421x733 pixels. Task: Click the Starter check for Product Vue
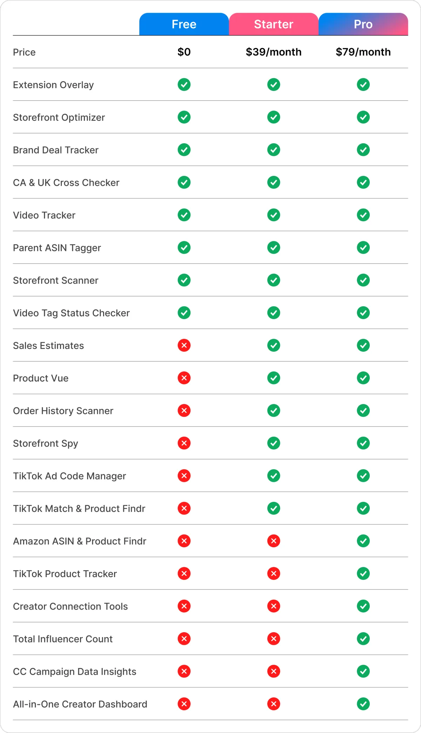tap(274, 378)
